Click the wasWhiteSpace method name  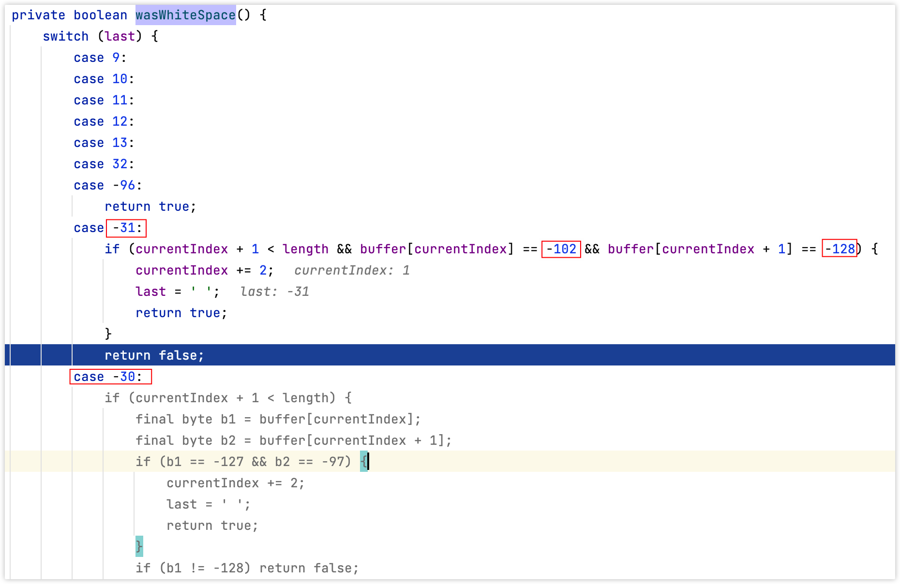[x=185, y=15]
